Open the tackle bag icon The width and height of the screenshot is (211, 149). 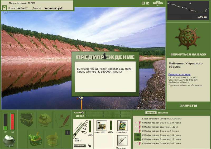(27, 120)
